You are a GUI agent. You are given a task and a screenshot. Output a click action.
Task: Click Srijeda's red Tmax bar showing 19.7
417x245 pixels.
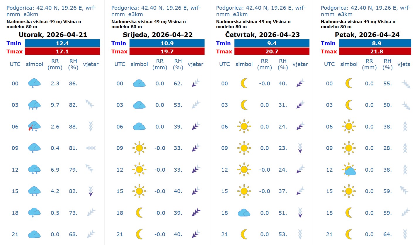[167, 51]
